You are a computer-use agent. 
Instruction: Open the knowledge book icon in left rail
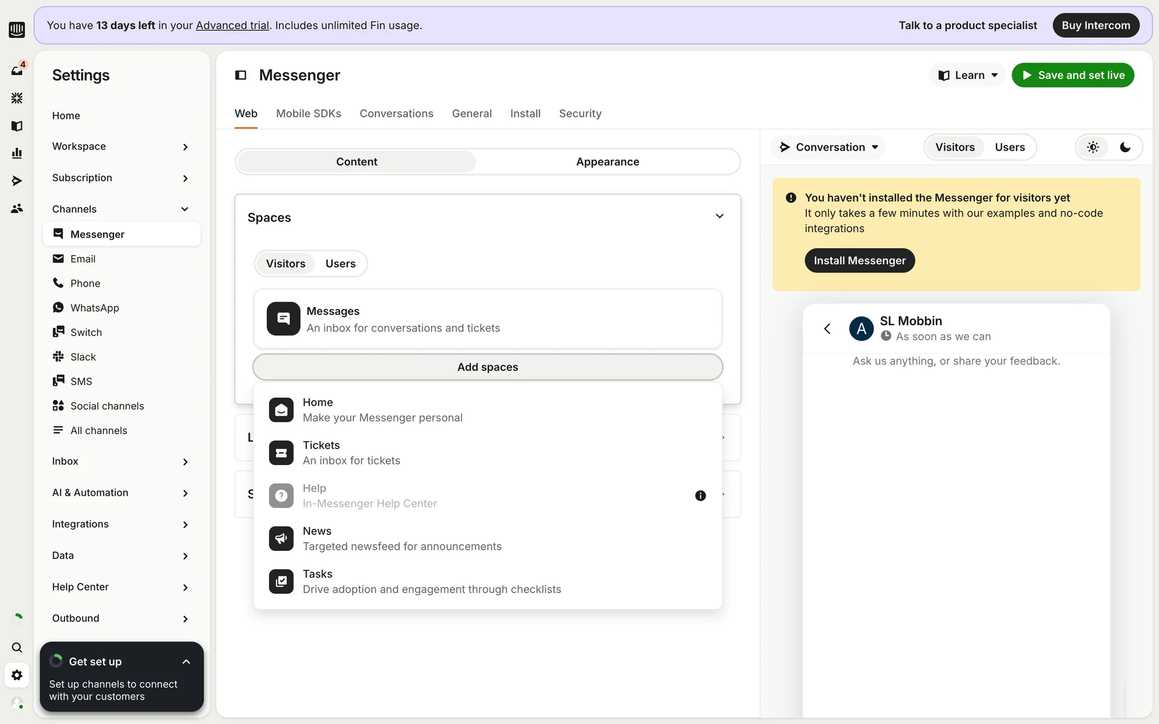tap(17, 125)
